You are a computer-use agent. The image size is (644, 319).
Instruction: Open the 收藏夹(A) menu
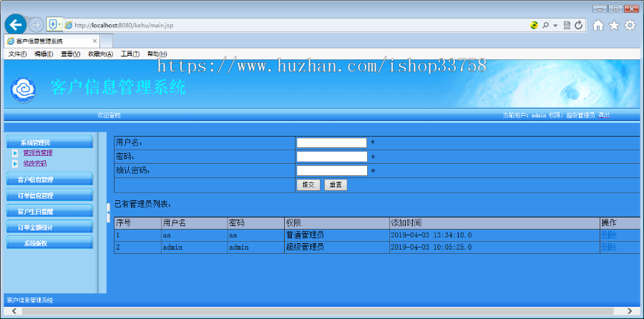(x=100, y=54)
